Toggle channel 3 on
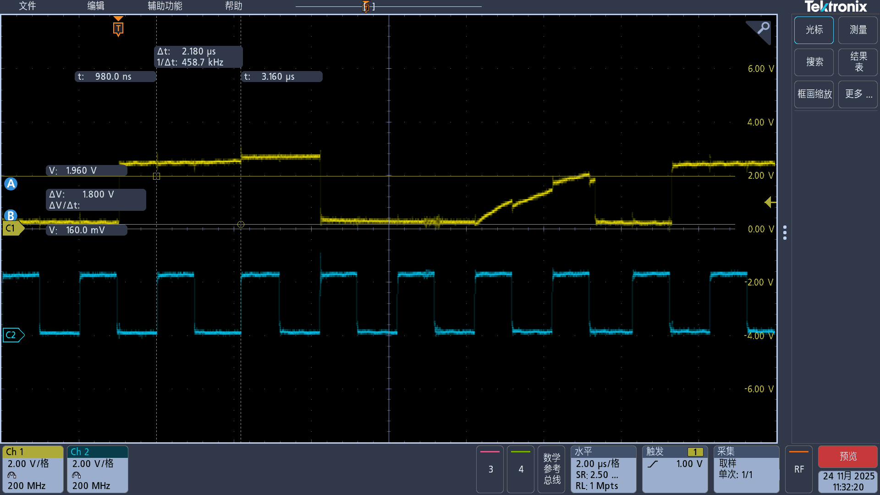This screenshot has width=880, height=495. [x=490, y=468]
